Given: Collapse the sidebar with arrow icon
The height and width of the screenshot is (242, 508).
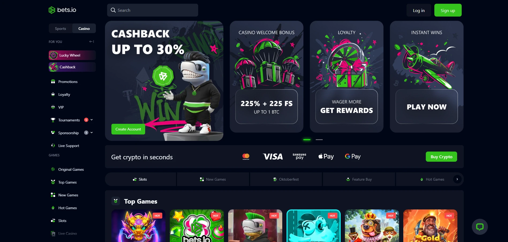Looking at the screenshot, I should point(92,42).
